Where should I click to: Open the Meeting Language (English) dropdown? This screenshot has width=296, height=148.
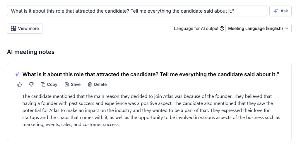[255, 28]
